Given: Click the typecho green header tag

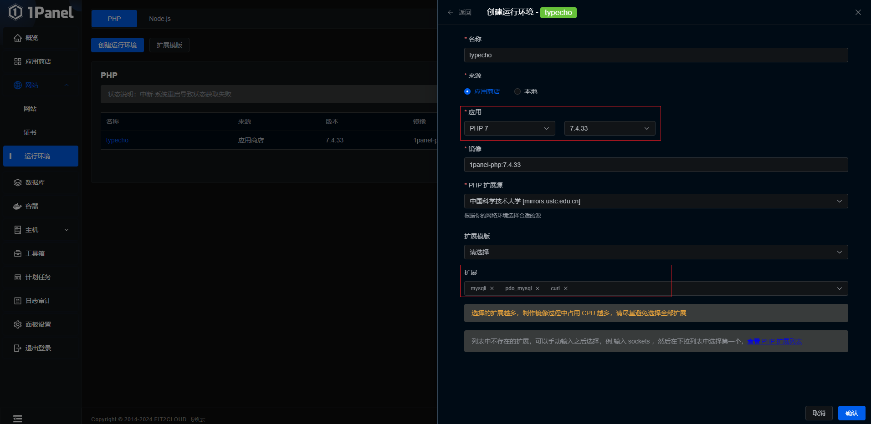Looking at the screenshot, I should [558, 12].
